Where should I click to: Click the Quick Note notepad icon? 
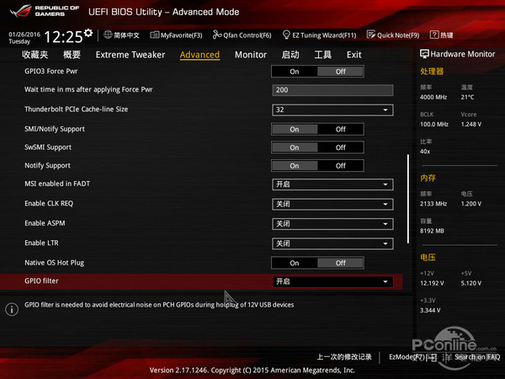tap(371, 35)
